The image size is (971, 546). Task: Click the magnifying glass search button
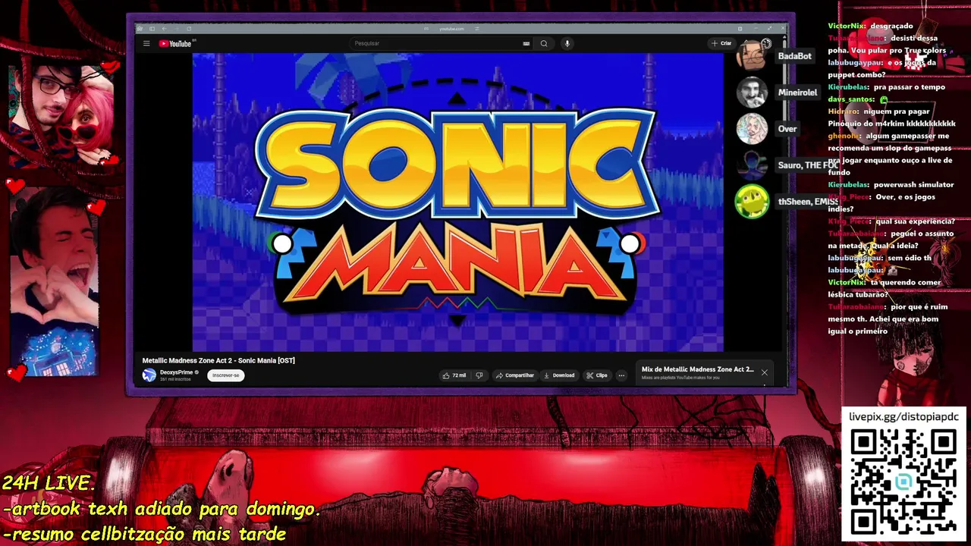tap(544, 43)
